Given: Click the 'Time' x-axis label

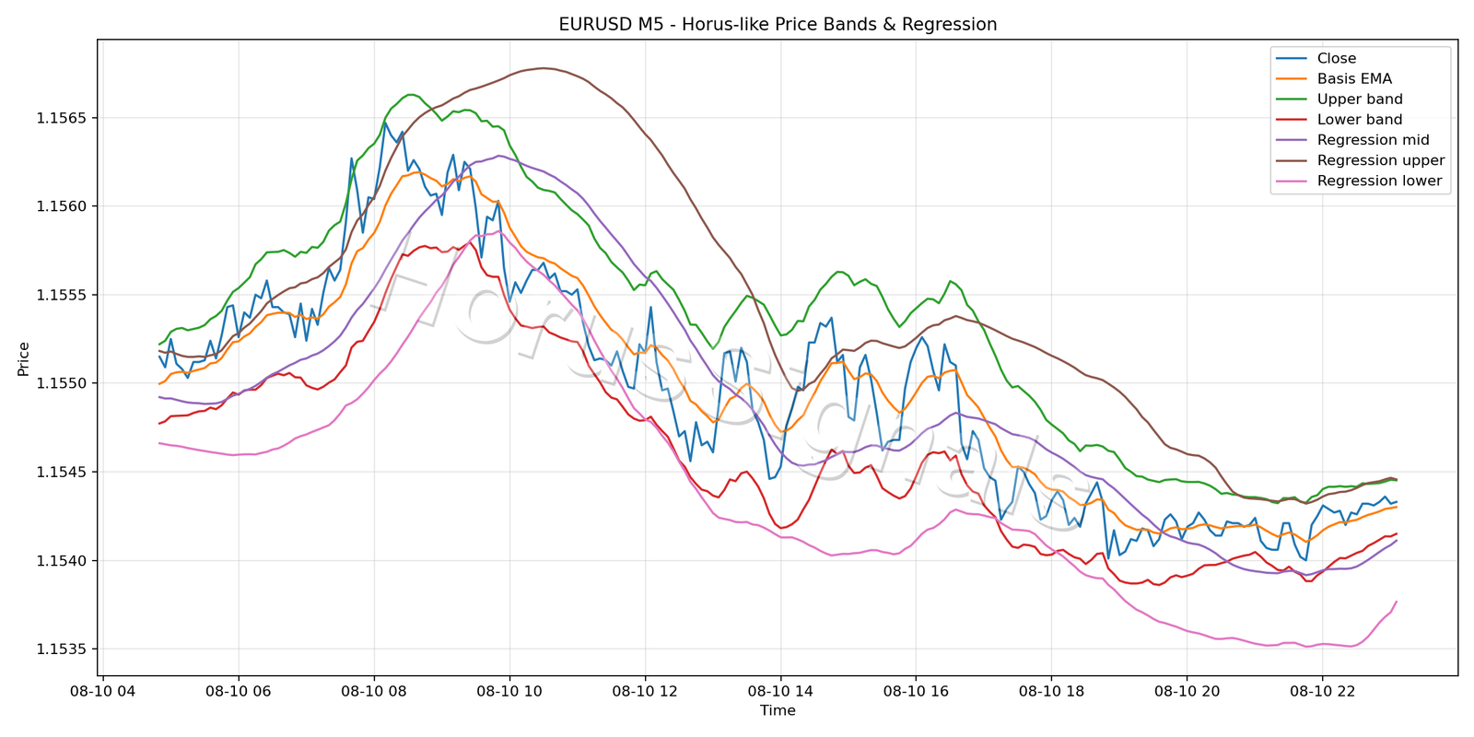Looking at the screenshot, I should 778,710.
